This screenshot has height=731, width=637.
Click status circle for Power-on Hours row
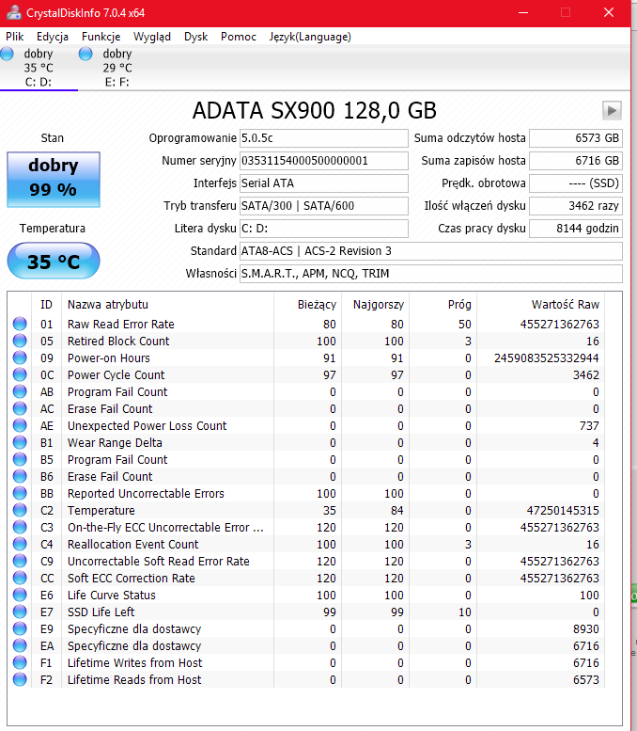pos(20,358)
